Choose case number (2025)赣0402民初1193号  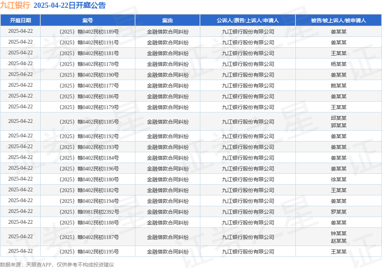(89, 147)
